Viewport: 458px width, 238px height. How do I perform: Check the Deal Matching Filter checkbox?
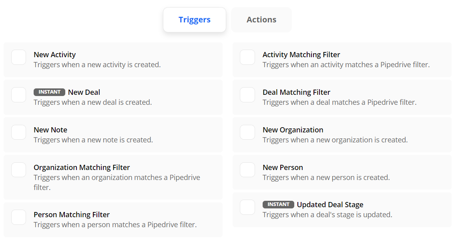tap(247, 95)
